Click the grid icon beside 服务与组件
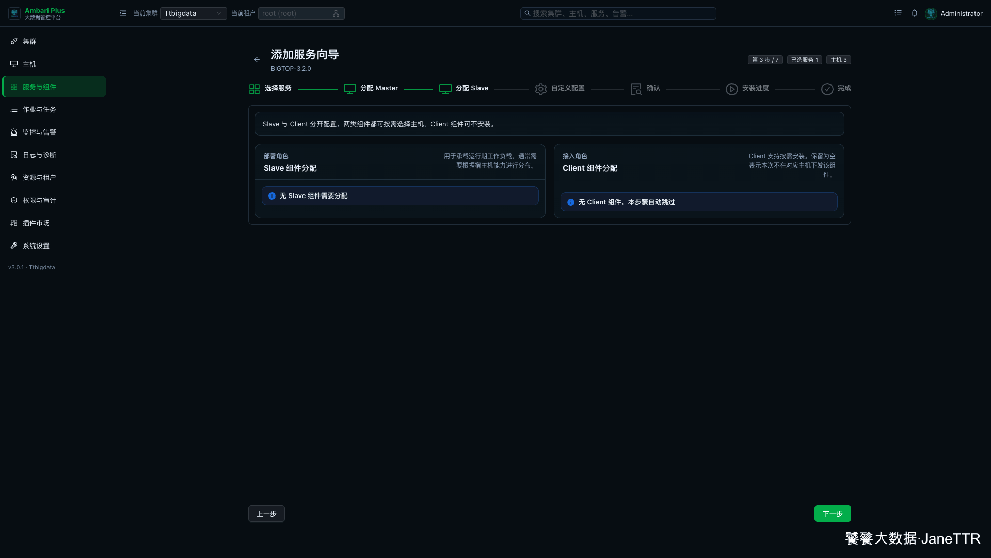991x558 pixels. point(14,87)
